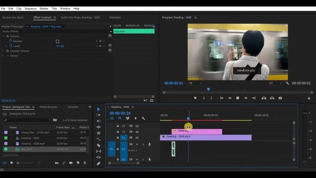Viewport: 316px width, 178px height.
Task: Click Find magnifier in Project panel footer
Action: click(x=64, y=163)
